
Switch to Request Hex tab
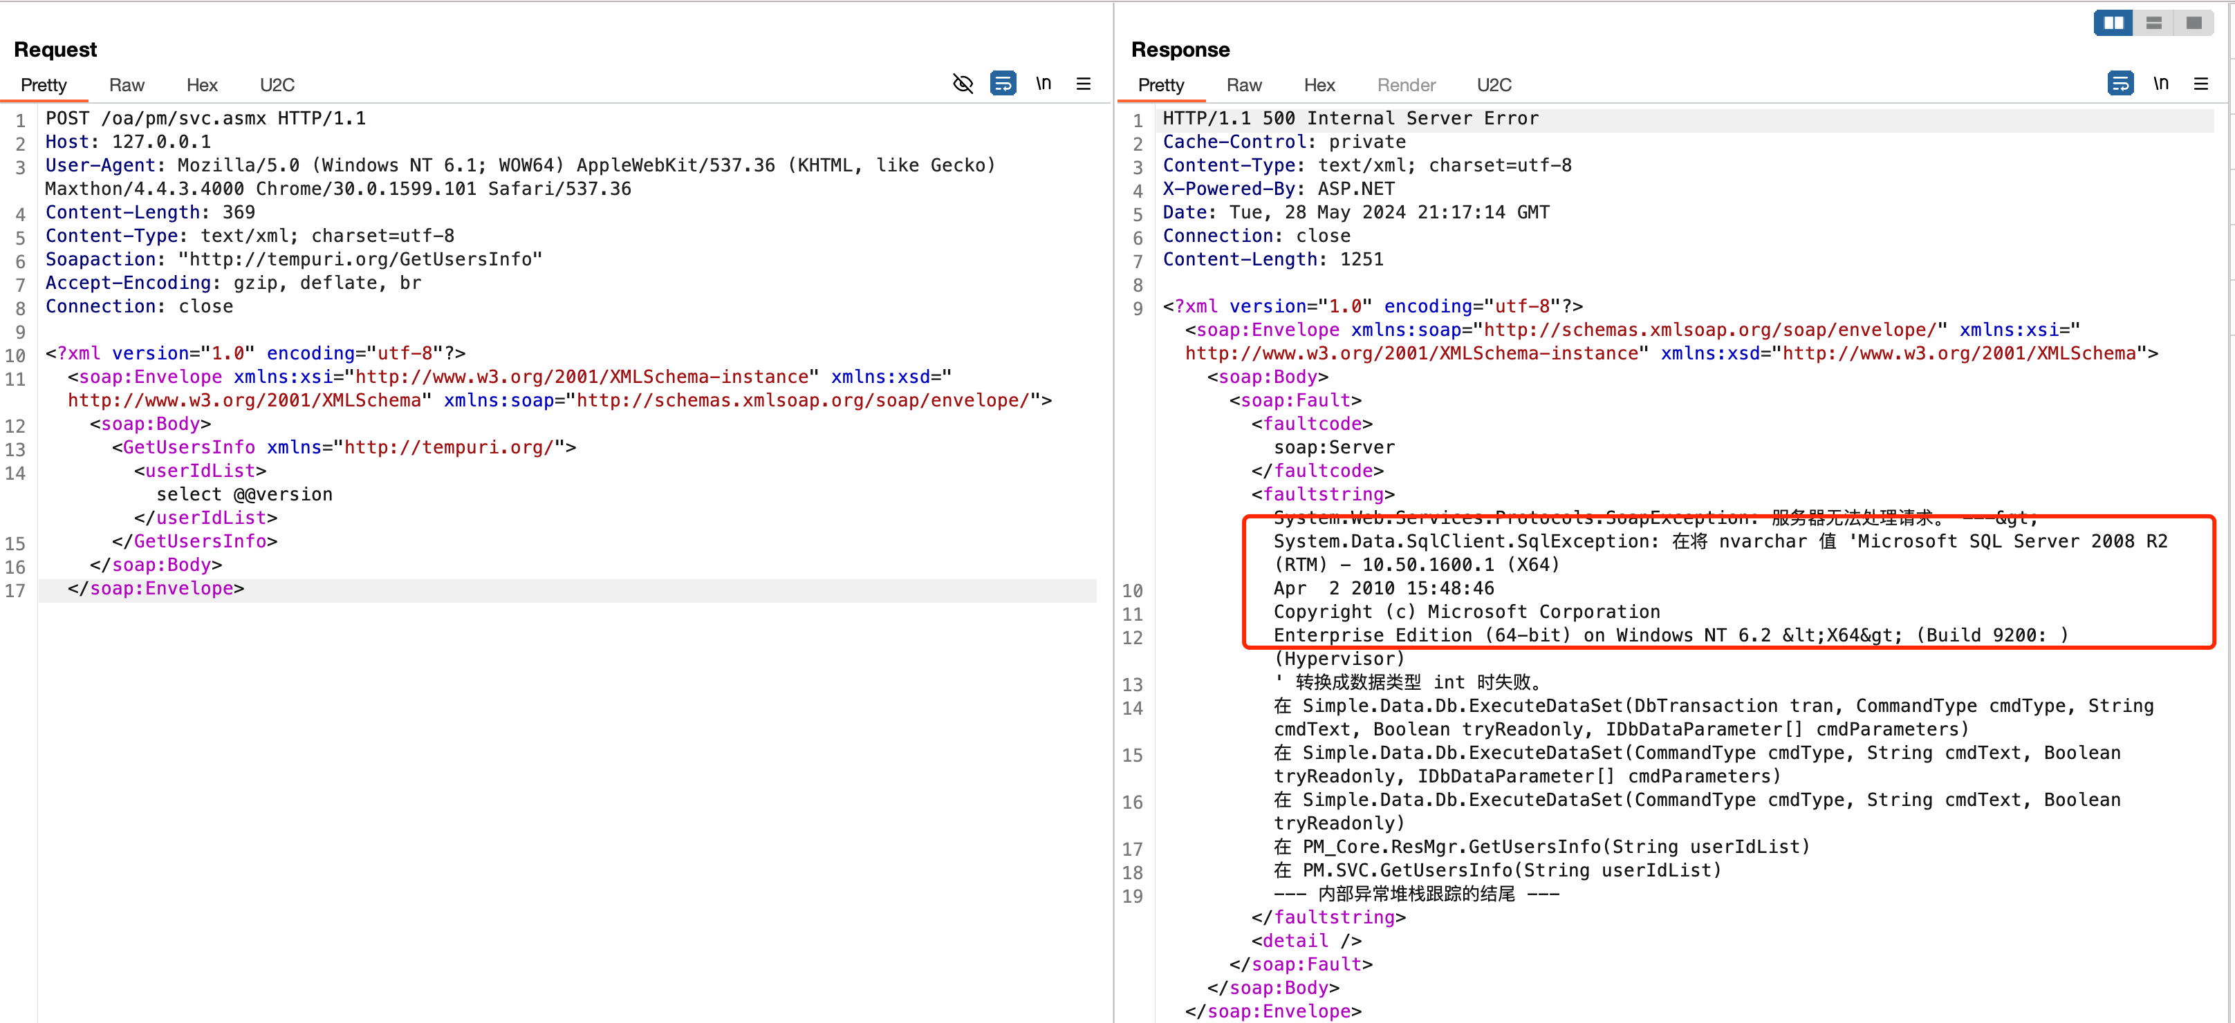click(202, 85)
